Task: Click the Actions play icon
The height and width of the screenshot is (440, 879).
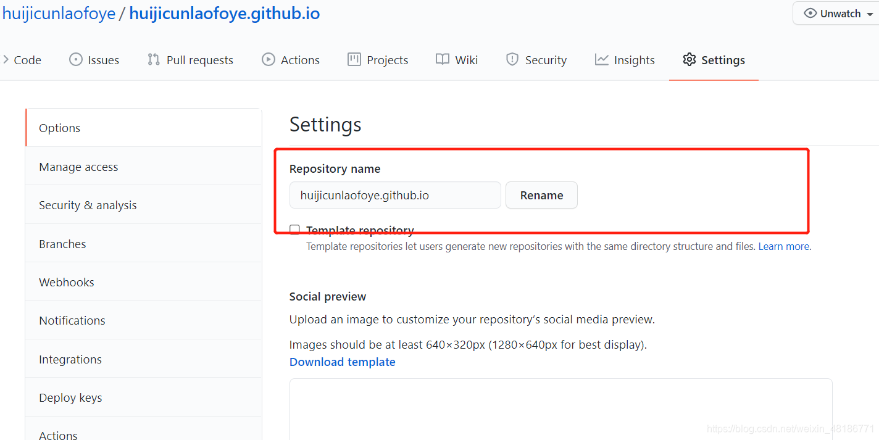Action: pyautogui.click(x=268, y=59)
